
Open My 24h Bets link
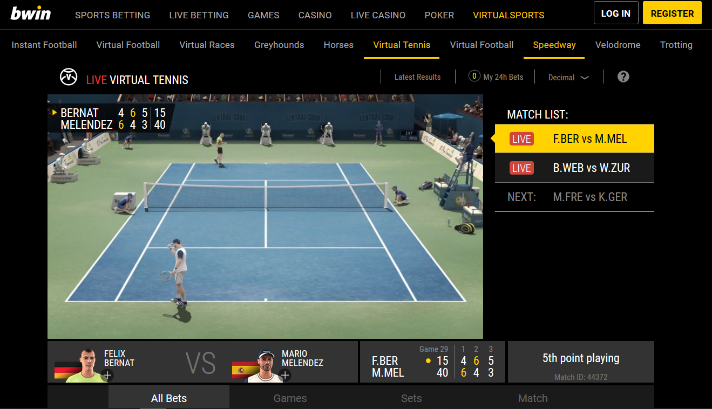coord(503,77)
